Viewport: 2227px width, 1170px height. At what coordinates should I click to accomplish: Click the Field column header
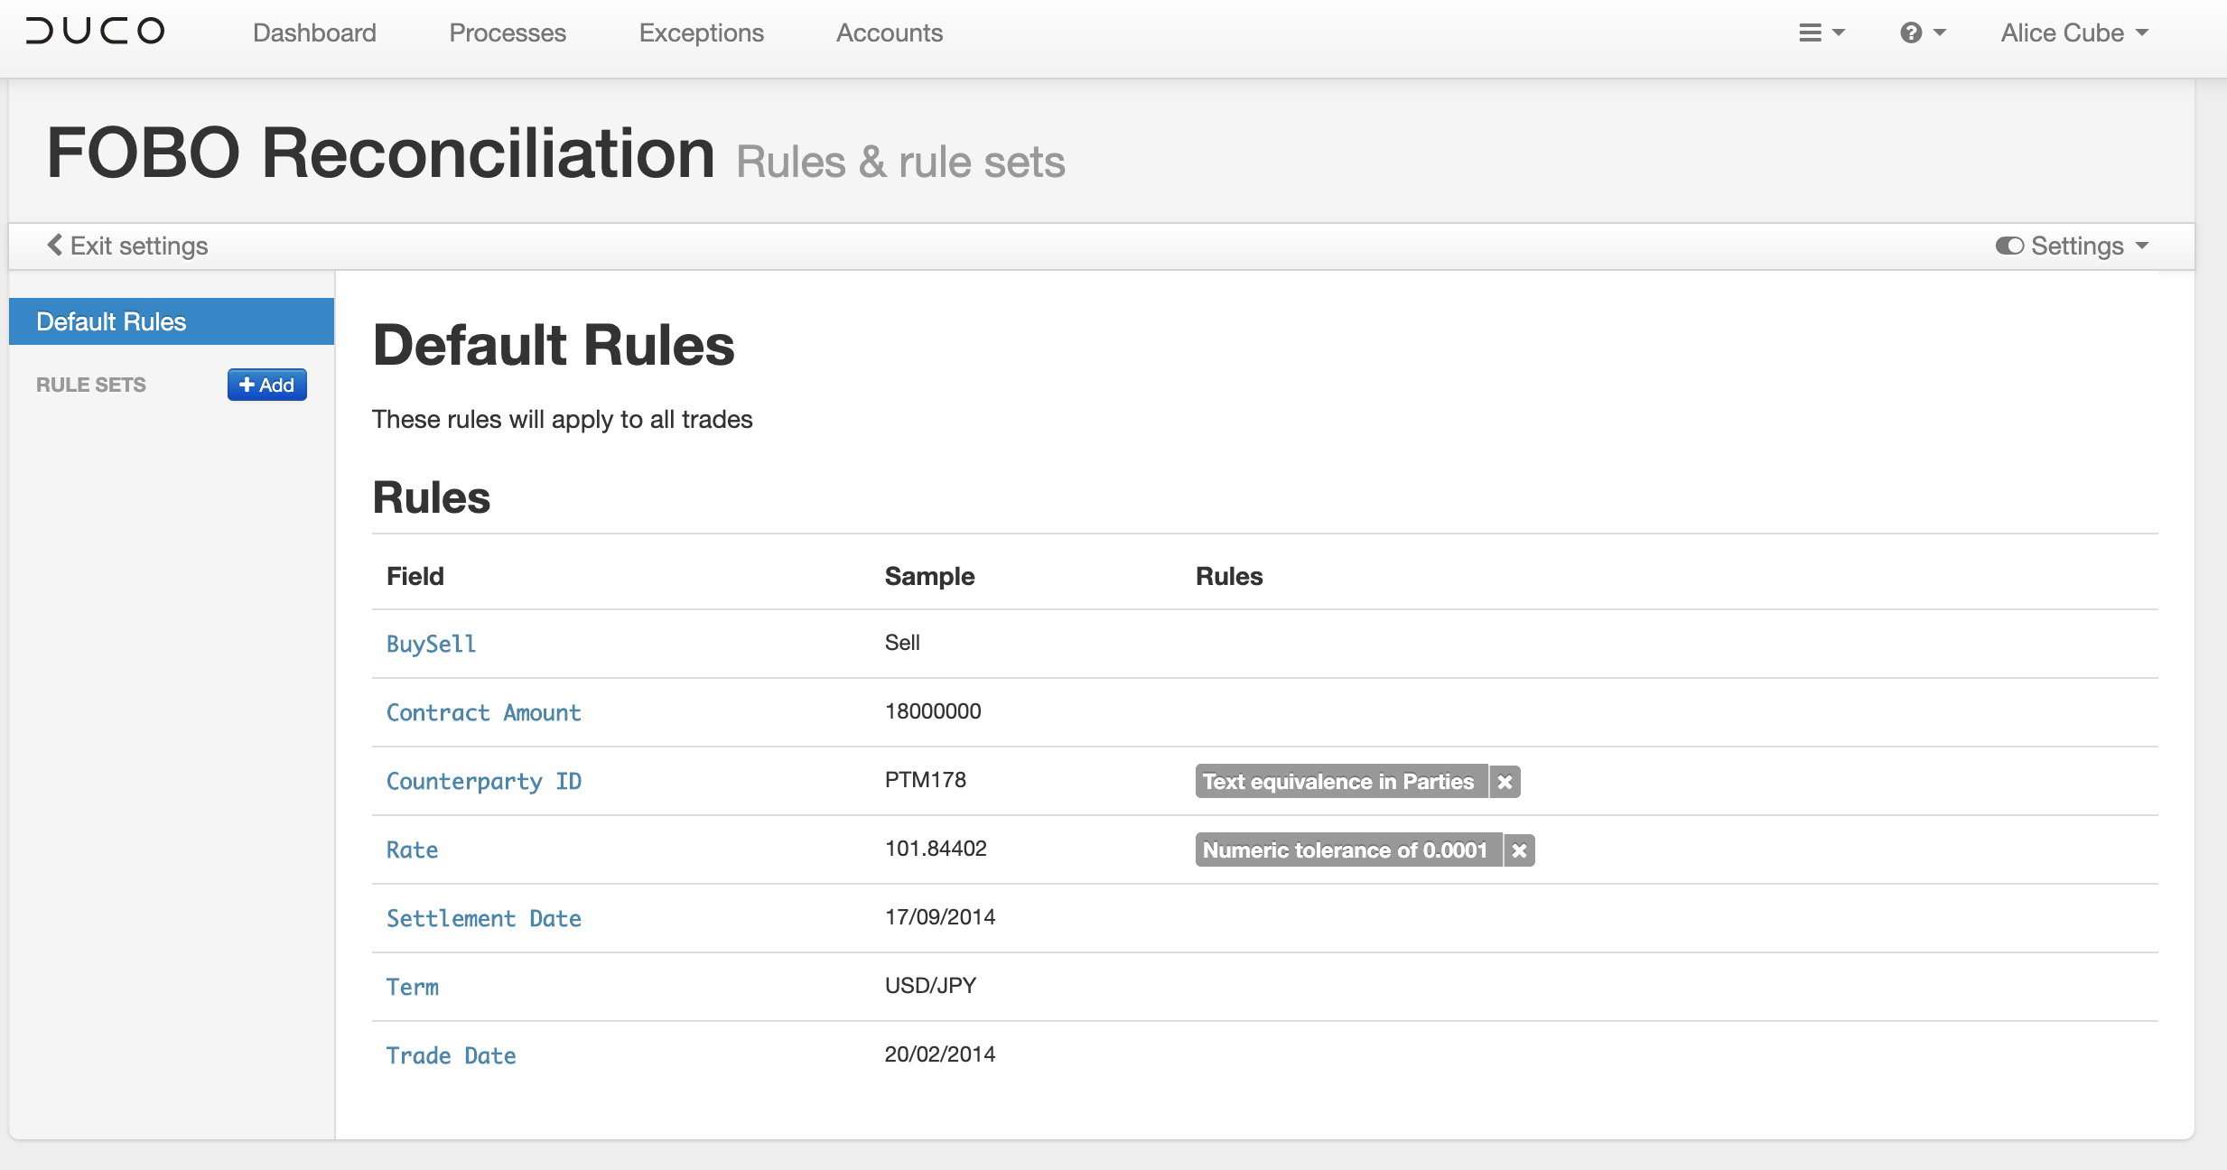pyautogui.click(x=415, y=576)
